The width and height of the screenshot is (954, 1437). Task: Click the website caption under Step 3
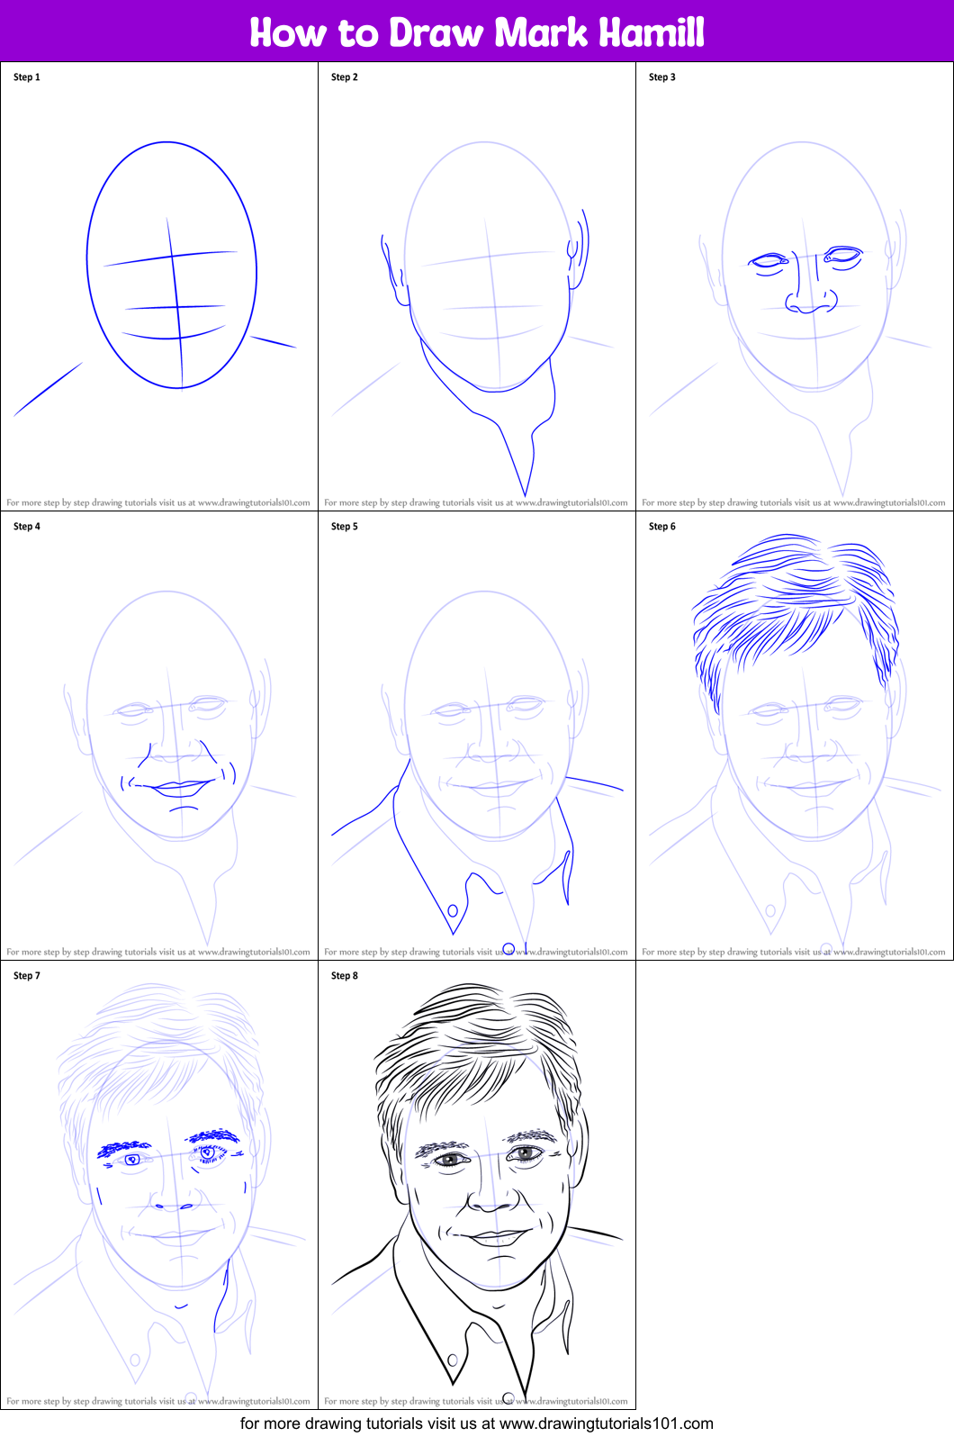click(x=794, y=503)
